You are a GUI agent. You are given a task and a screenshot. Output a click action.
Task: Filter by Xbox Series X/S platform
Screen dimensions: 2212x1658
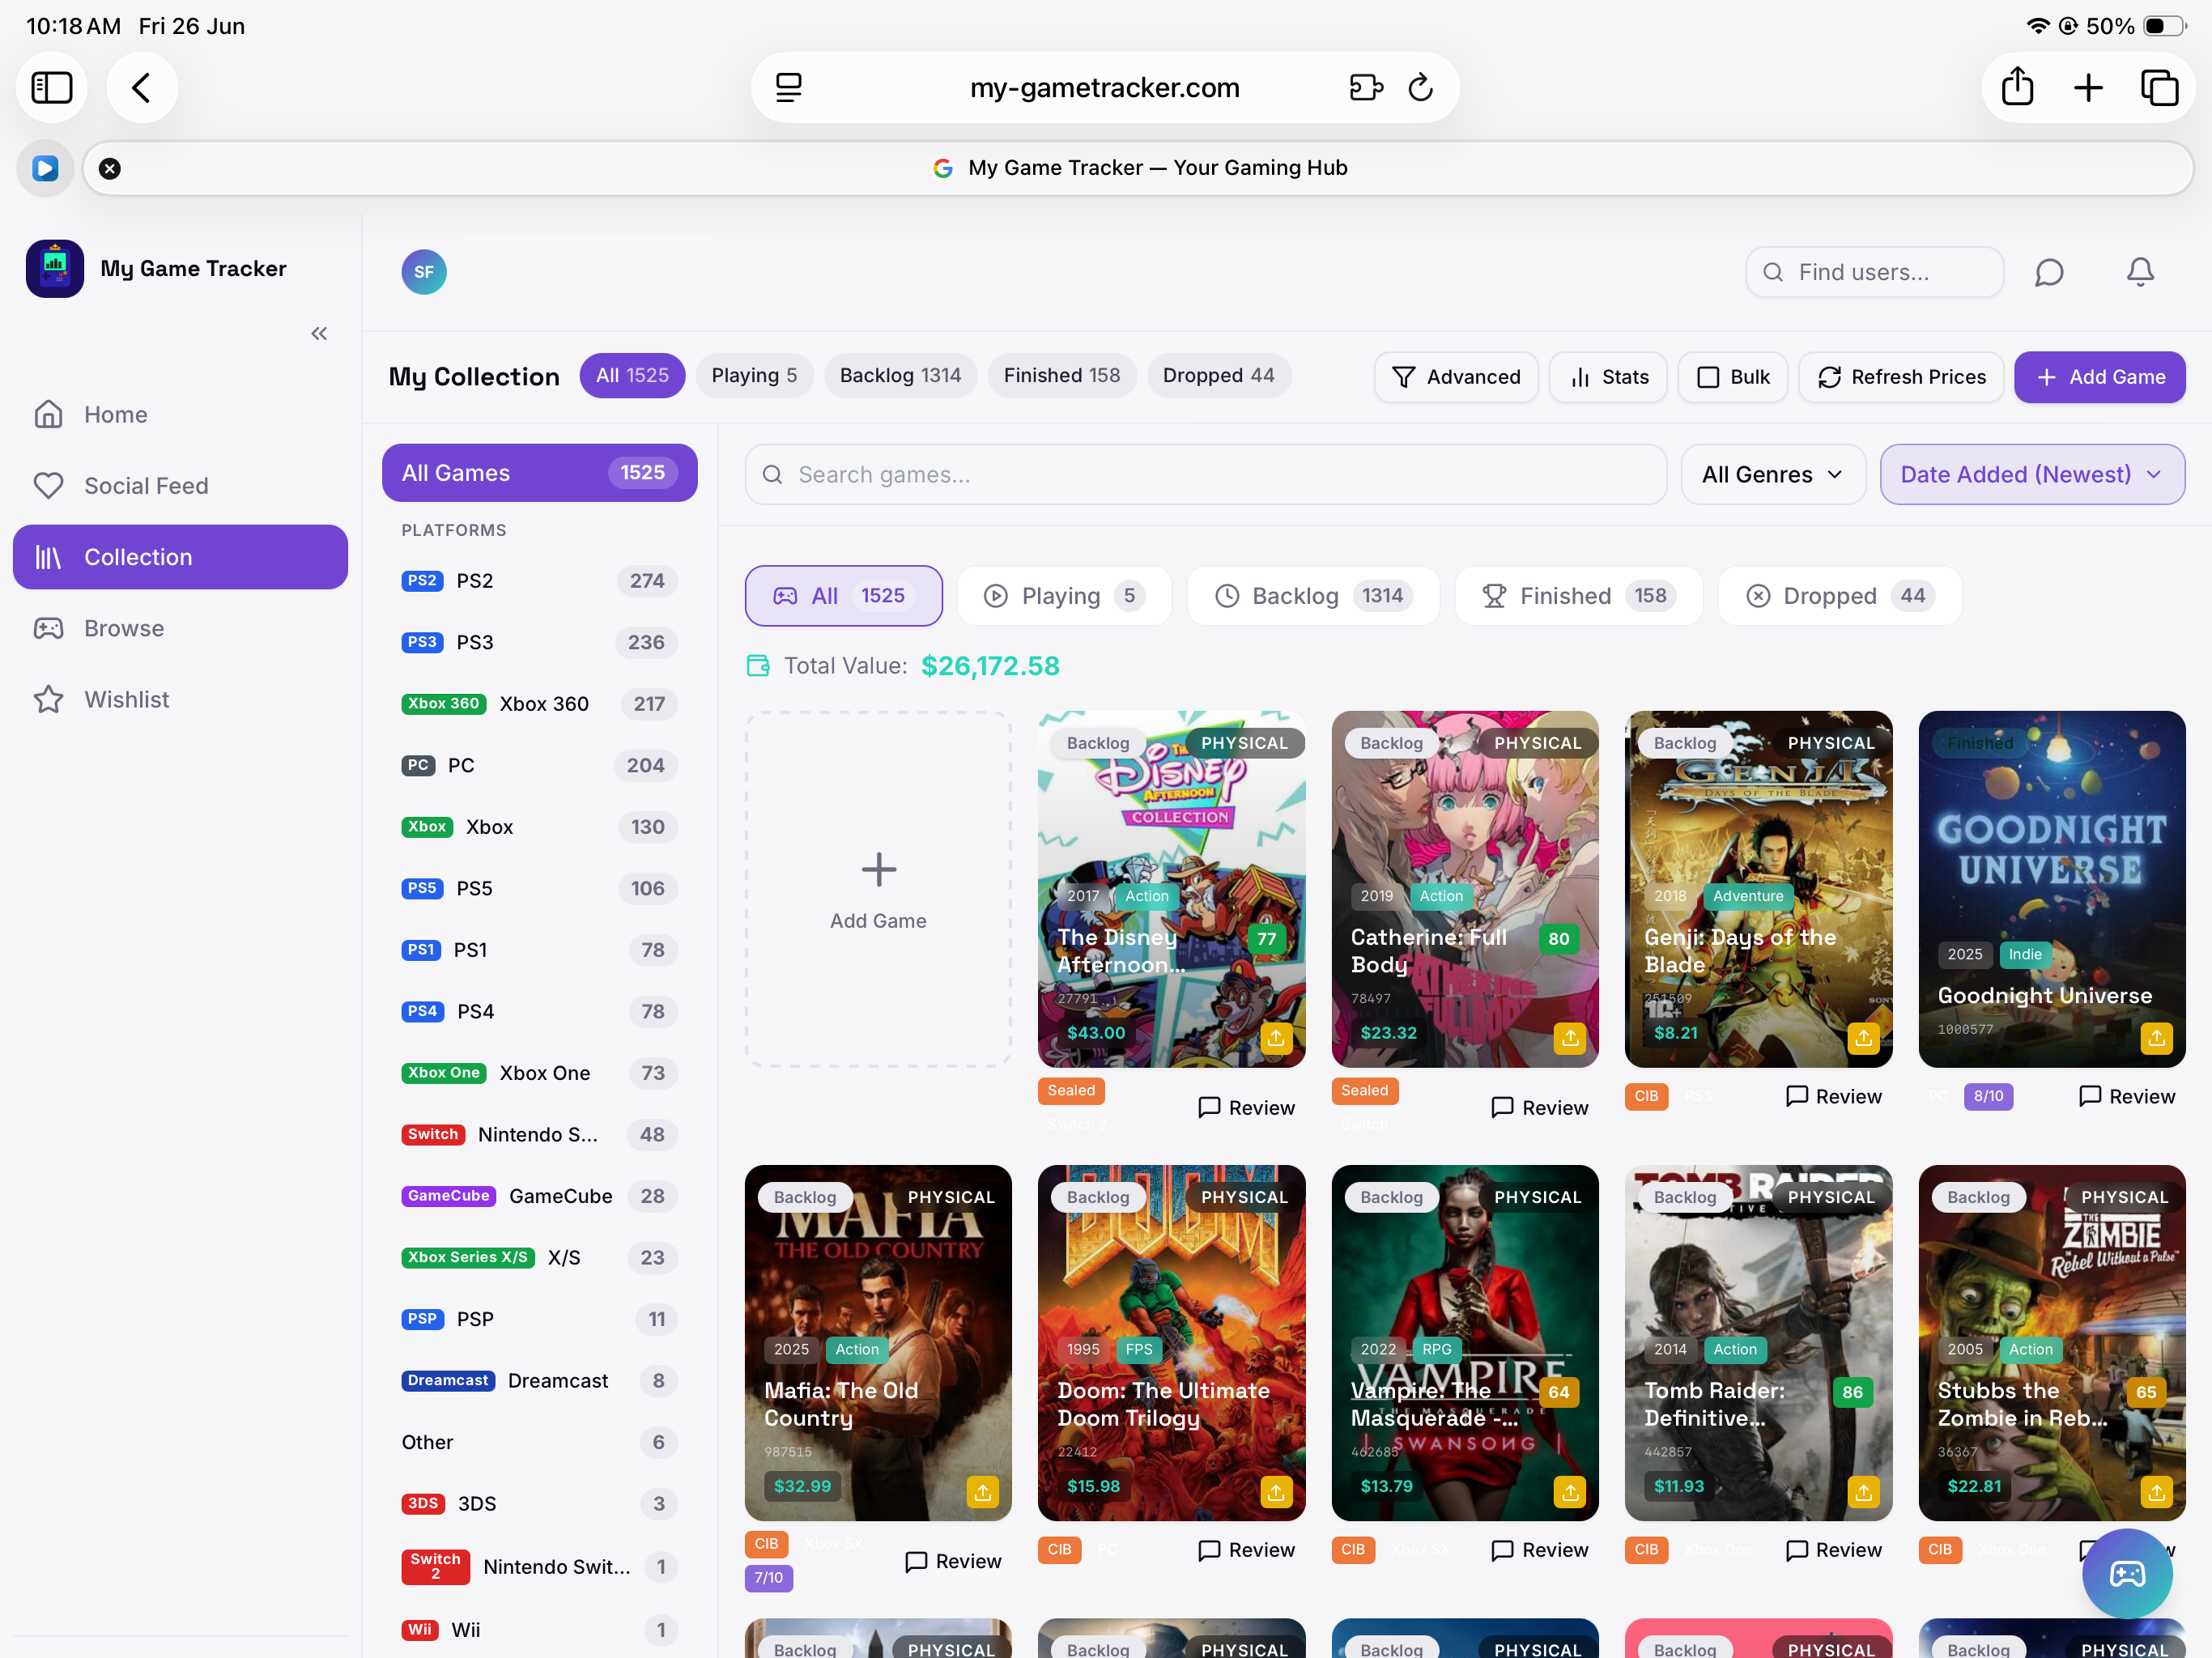(x=539, y=1258)
